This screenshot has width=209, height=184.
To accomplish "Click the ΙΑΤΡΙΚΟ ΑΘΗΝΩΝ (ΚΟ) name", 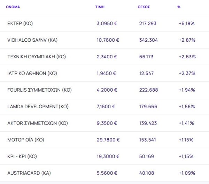I will [x=32, y=73].
